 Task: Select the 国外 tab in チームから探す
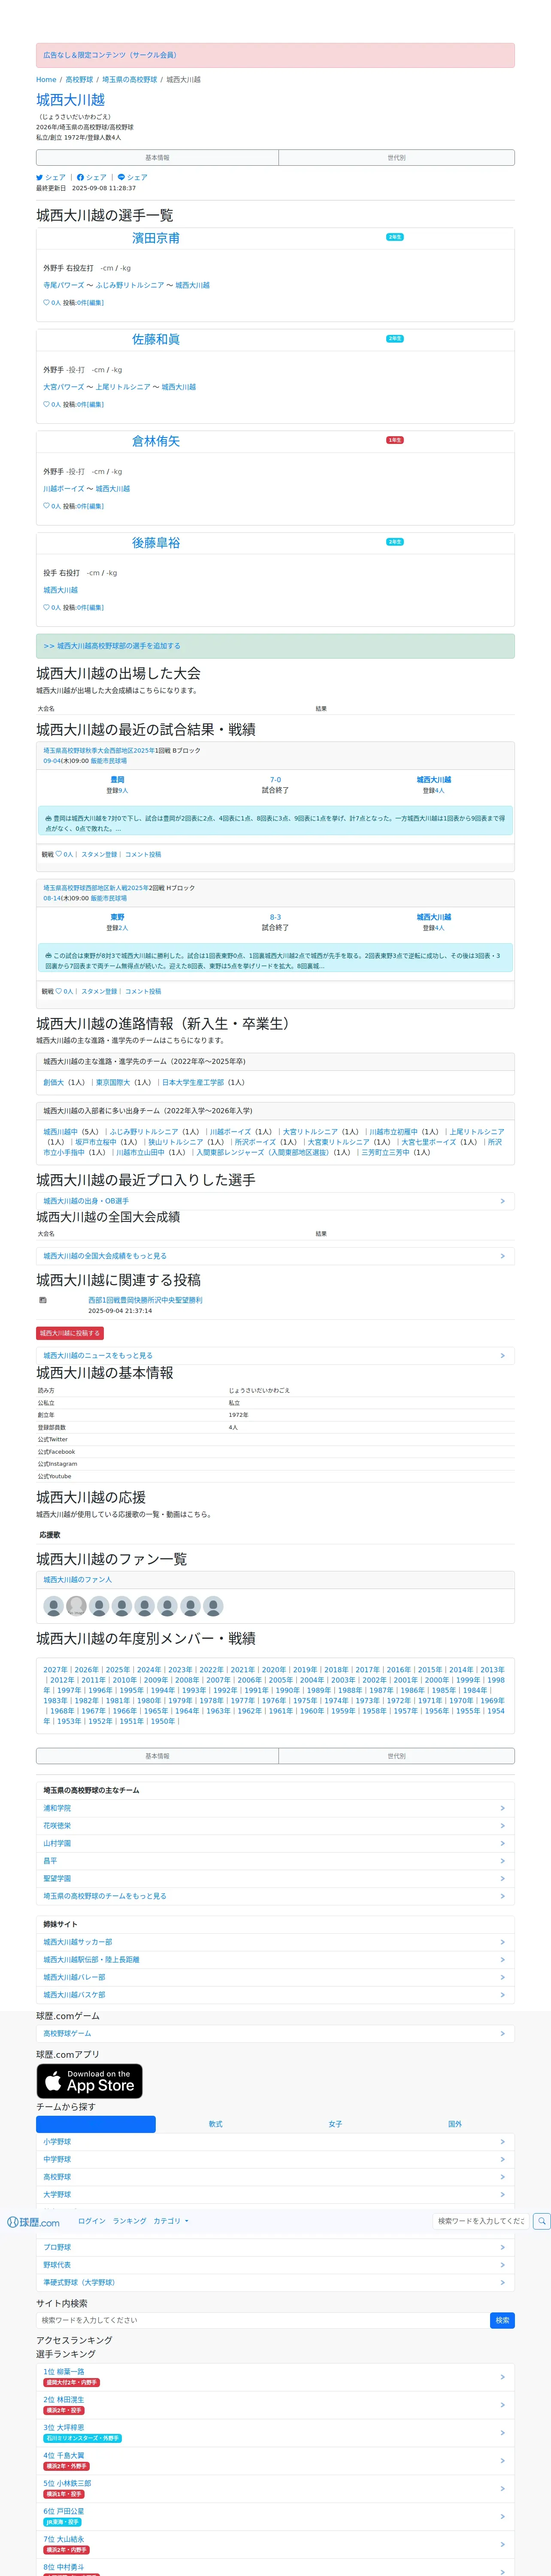click(455, 2124)
